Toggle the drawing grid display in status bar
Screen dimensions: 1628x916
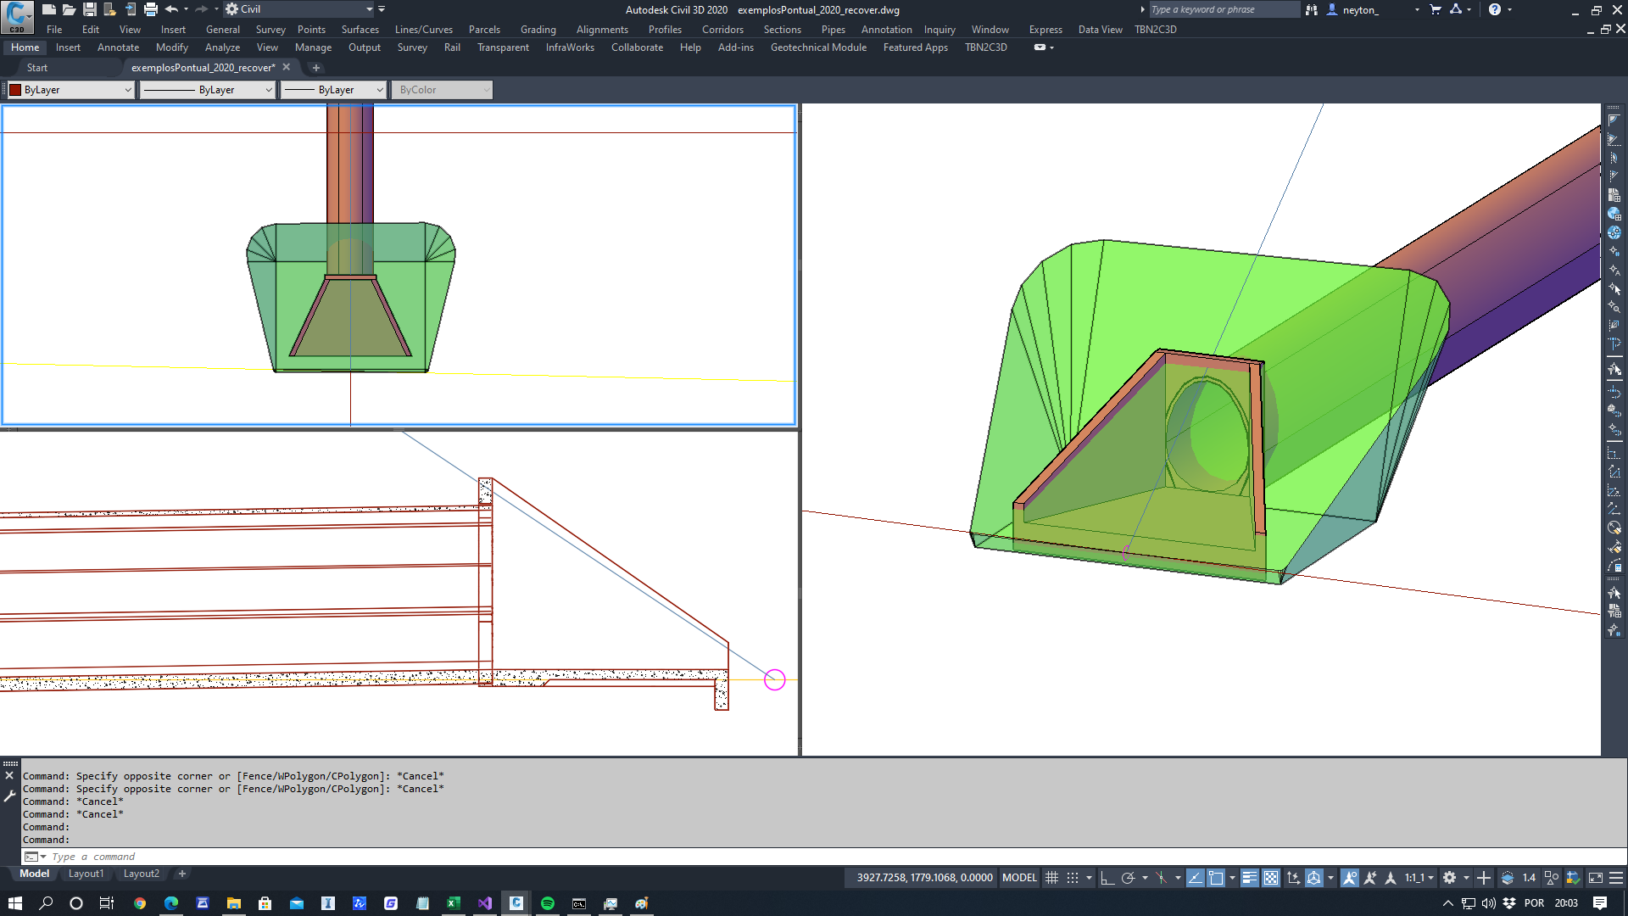[x=1051, y=878]
